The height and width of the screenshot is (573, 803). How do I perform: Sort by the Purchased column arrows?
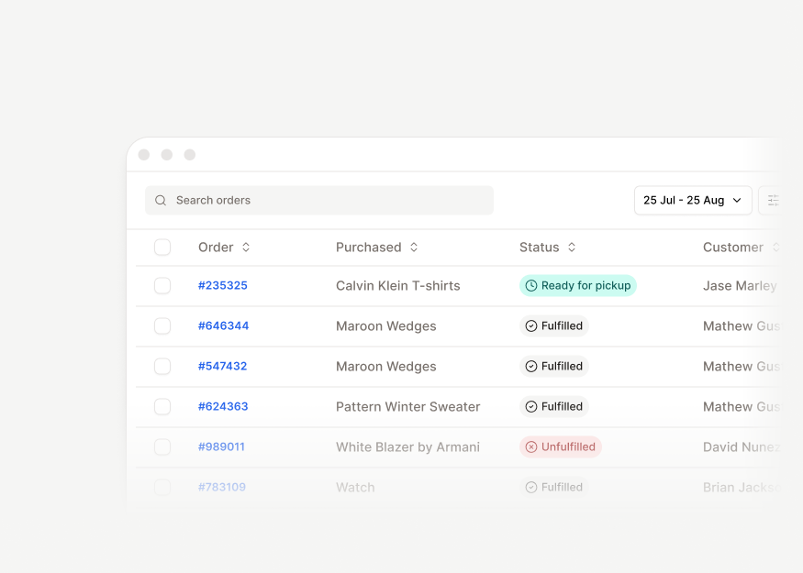pos(414,248)
